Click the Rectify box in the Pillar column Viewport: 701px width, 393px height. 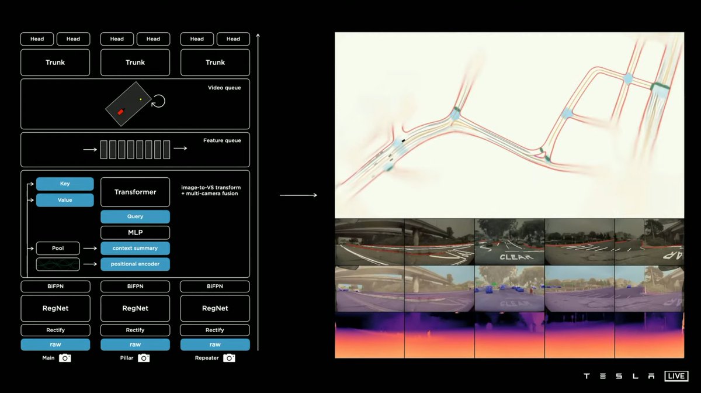(135, 330)
